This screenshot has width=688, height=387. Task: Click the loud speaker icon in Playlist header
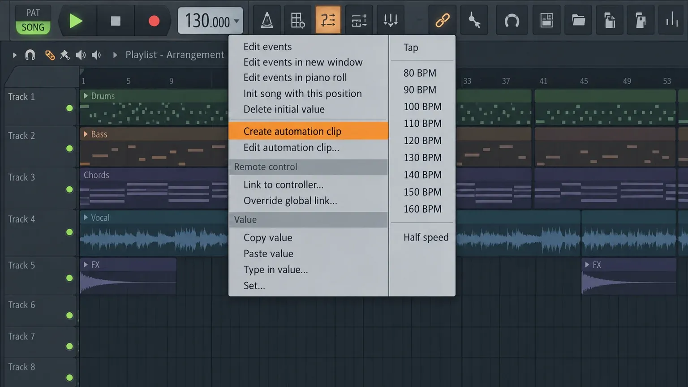coord(81,55)
